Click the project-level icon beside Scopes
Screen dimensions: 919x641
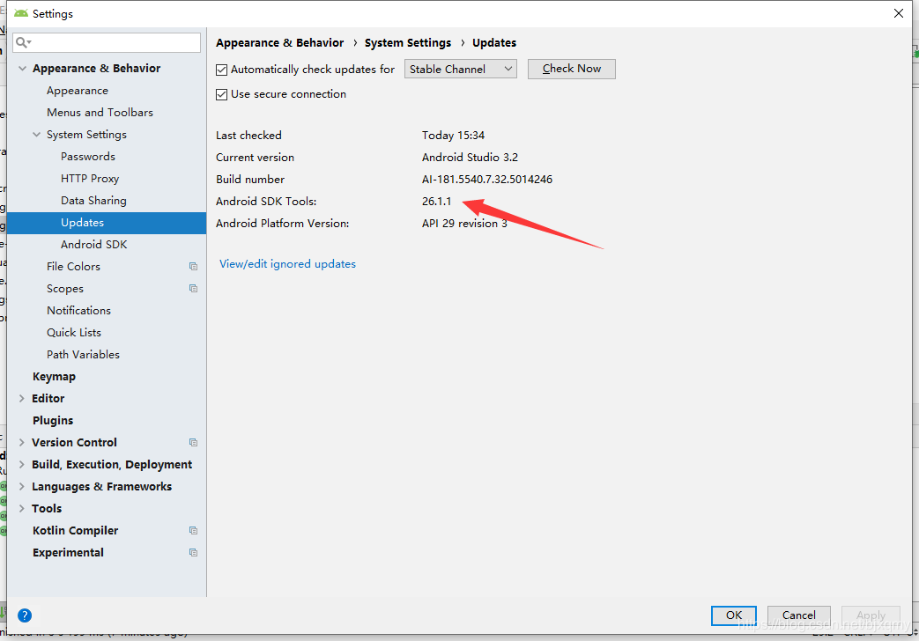(x=194, y=288)
